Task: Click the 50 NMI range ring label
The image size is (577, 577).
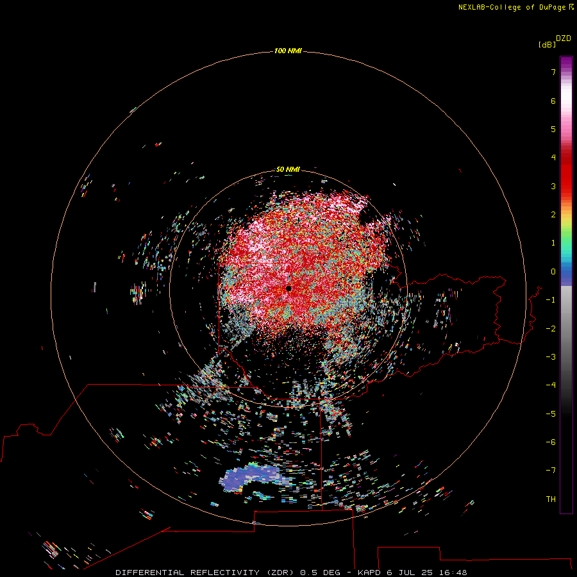Action: click(x=288, y=169)
